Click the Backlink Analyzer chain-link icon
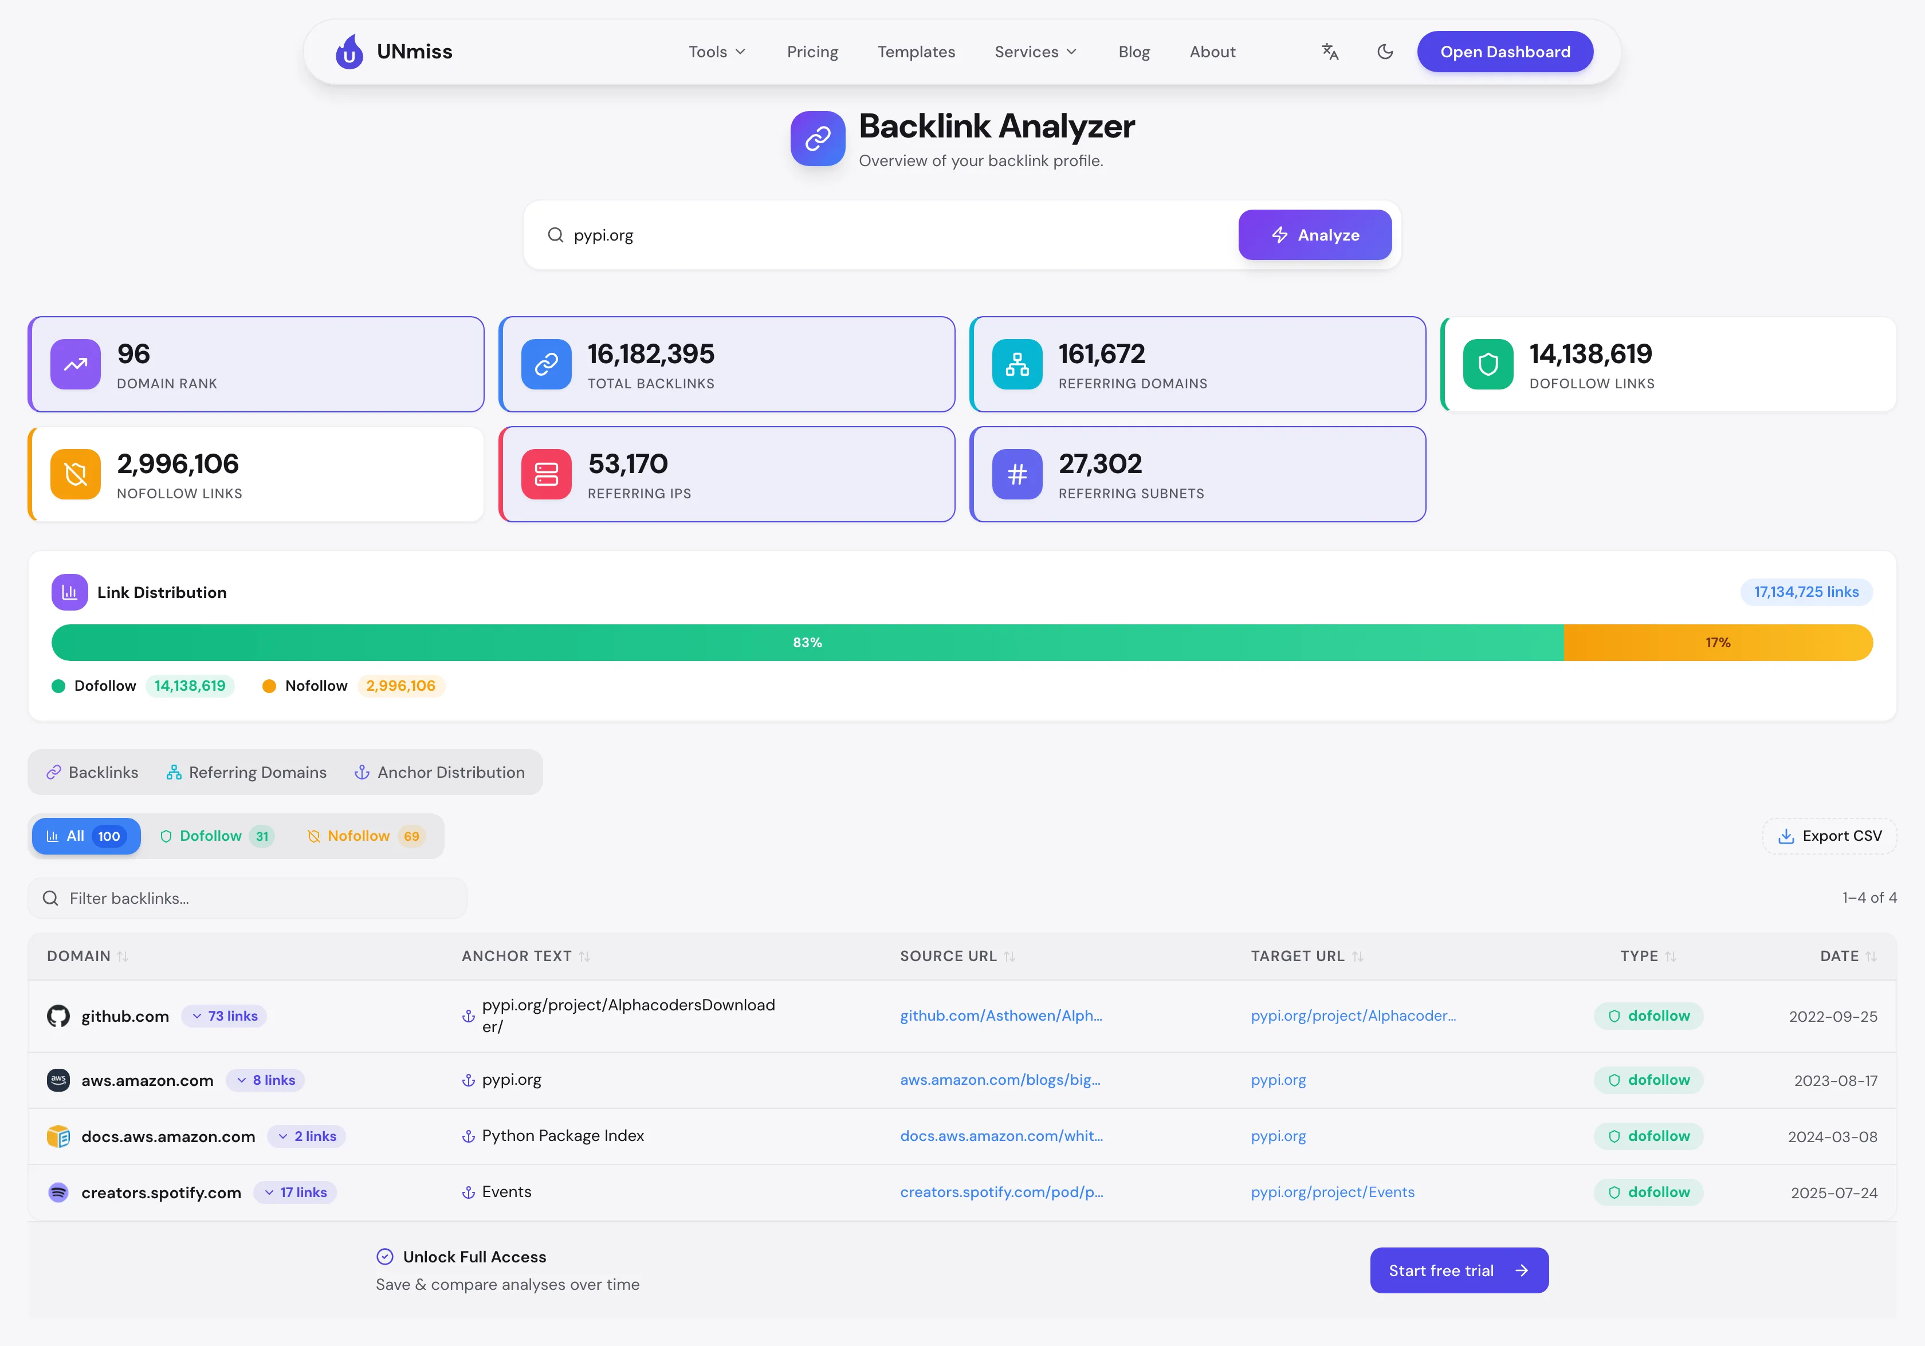This screenshot has width=1925, height=1346. click(x=818, y=138)
